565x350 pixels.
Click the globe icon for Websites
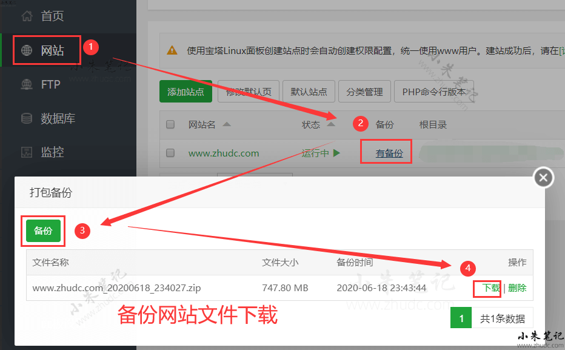tap(27, 50)
